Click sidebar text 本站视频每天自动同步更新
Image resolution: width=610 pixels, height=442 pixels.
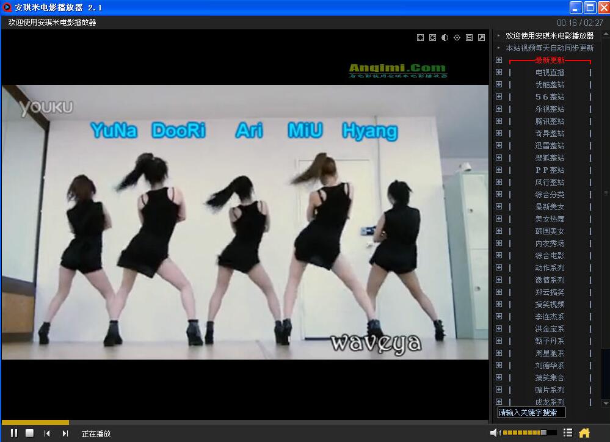(550, 48)
